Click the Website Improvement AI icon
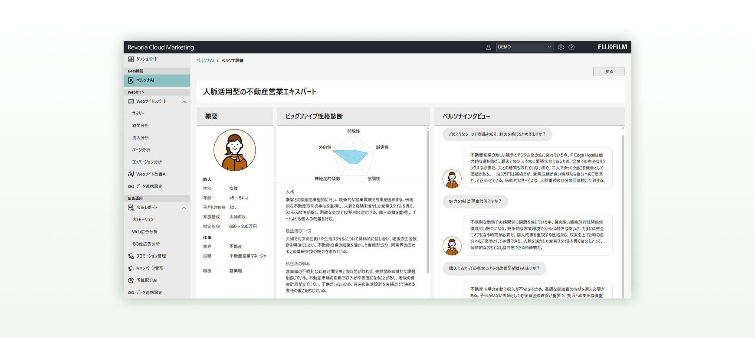755x338 pixels. point(131,174)
